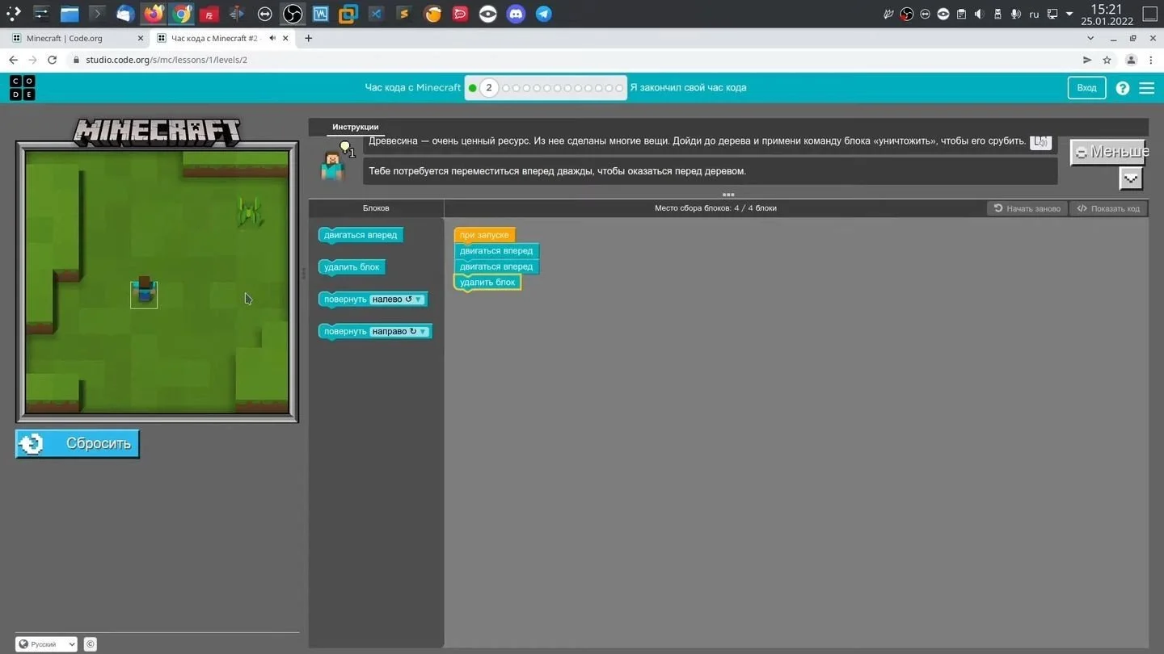Open the Chrome profile avatar

click(1131, 60)
